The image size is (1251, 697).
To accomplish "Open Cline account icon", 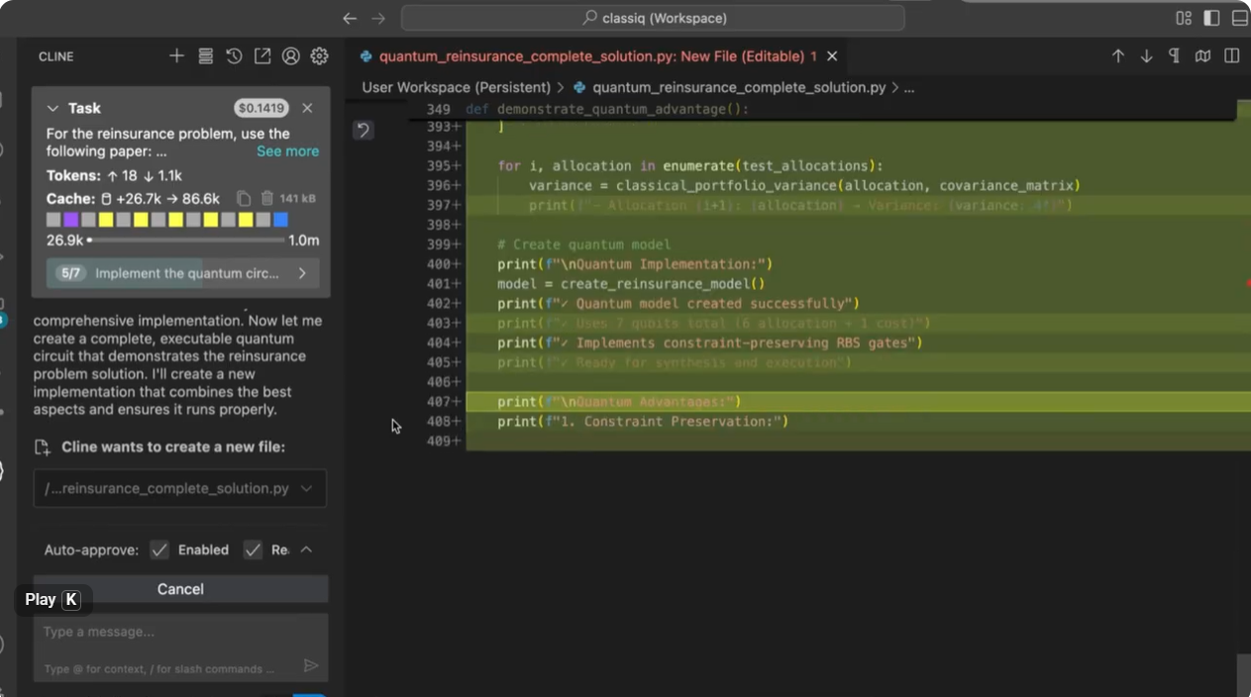I will 290,56.
